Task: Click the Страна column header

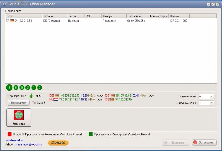Action: [55, 16]
